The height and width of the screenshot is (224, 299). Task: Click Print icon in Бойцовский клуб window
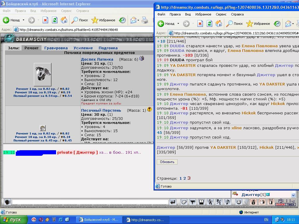pos(145,20)
